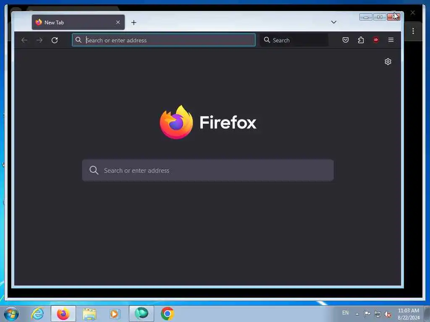Click the page center search field
The width and height of the screenshot is (430, 322).
[208, 170]
